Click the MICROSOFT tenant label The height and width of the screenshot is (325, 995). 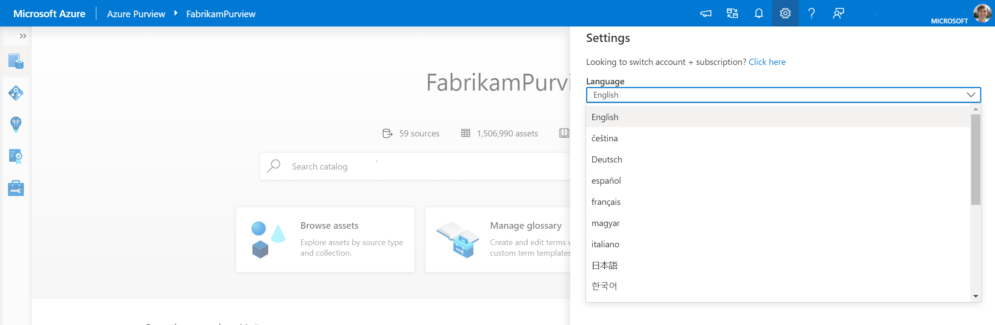pyautogui.click(x=949, y=21)
